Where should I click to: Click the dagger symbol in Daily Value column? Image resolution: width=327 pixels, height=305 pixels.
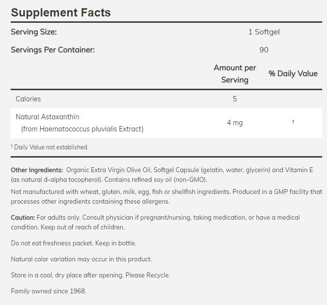click(x=293, y=122)
